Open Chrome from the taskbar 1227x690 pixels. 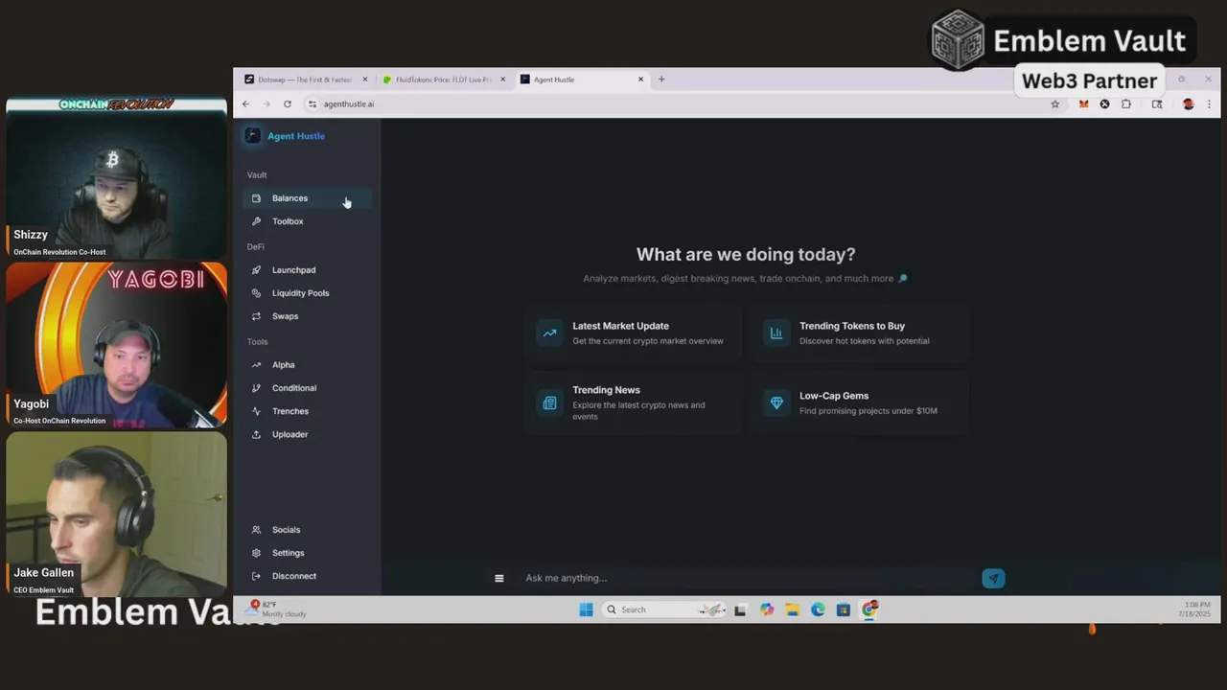pyautogui.click(x=869, y=609)
